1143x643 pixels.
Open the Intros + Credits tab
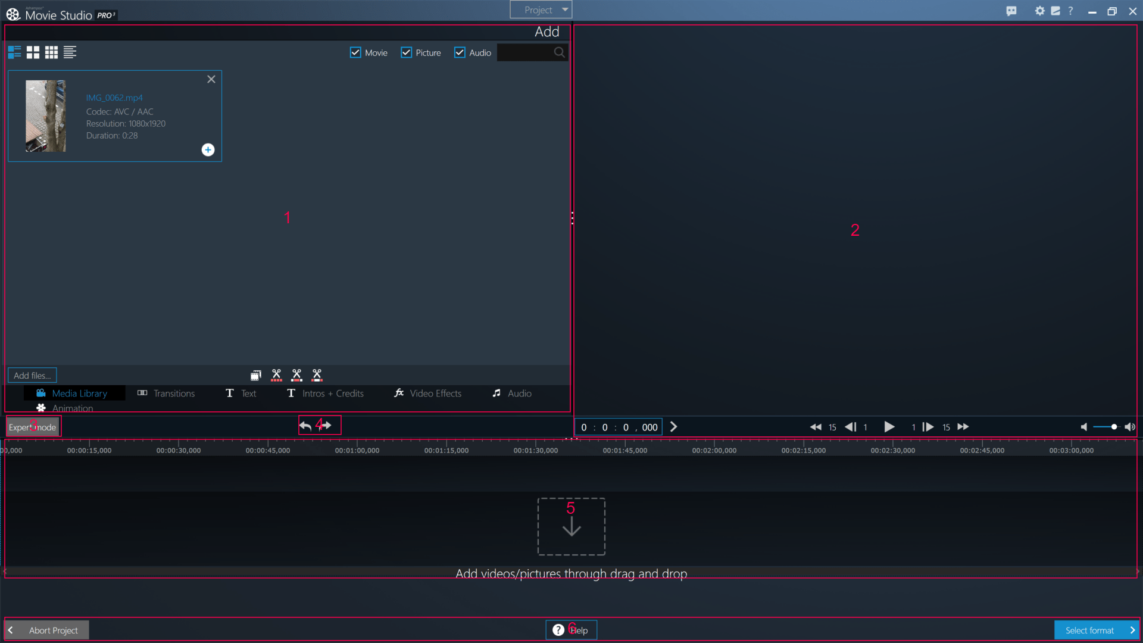(x=325, y=393)
